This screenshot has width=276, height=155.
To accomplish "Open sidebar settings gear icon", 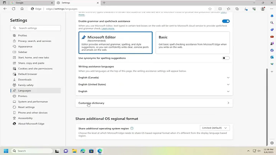I will pos(272,143).
